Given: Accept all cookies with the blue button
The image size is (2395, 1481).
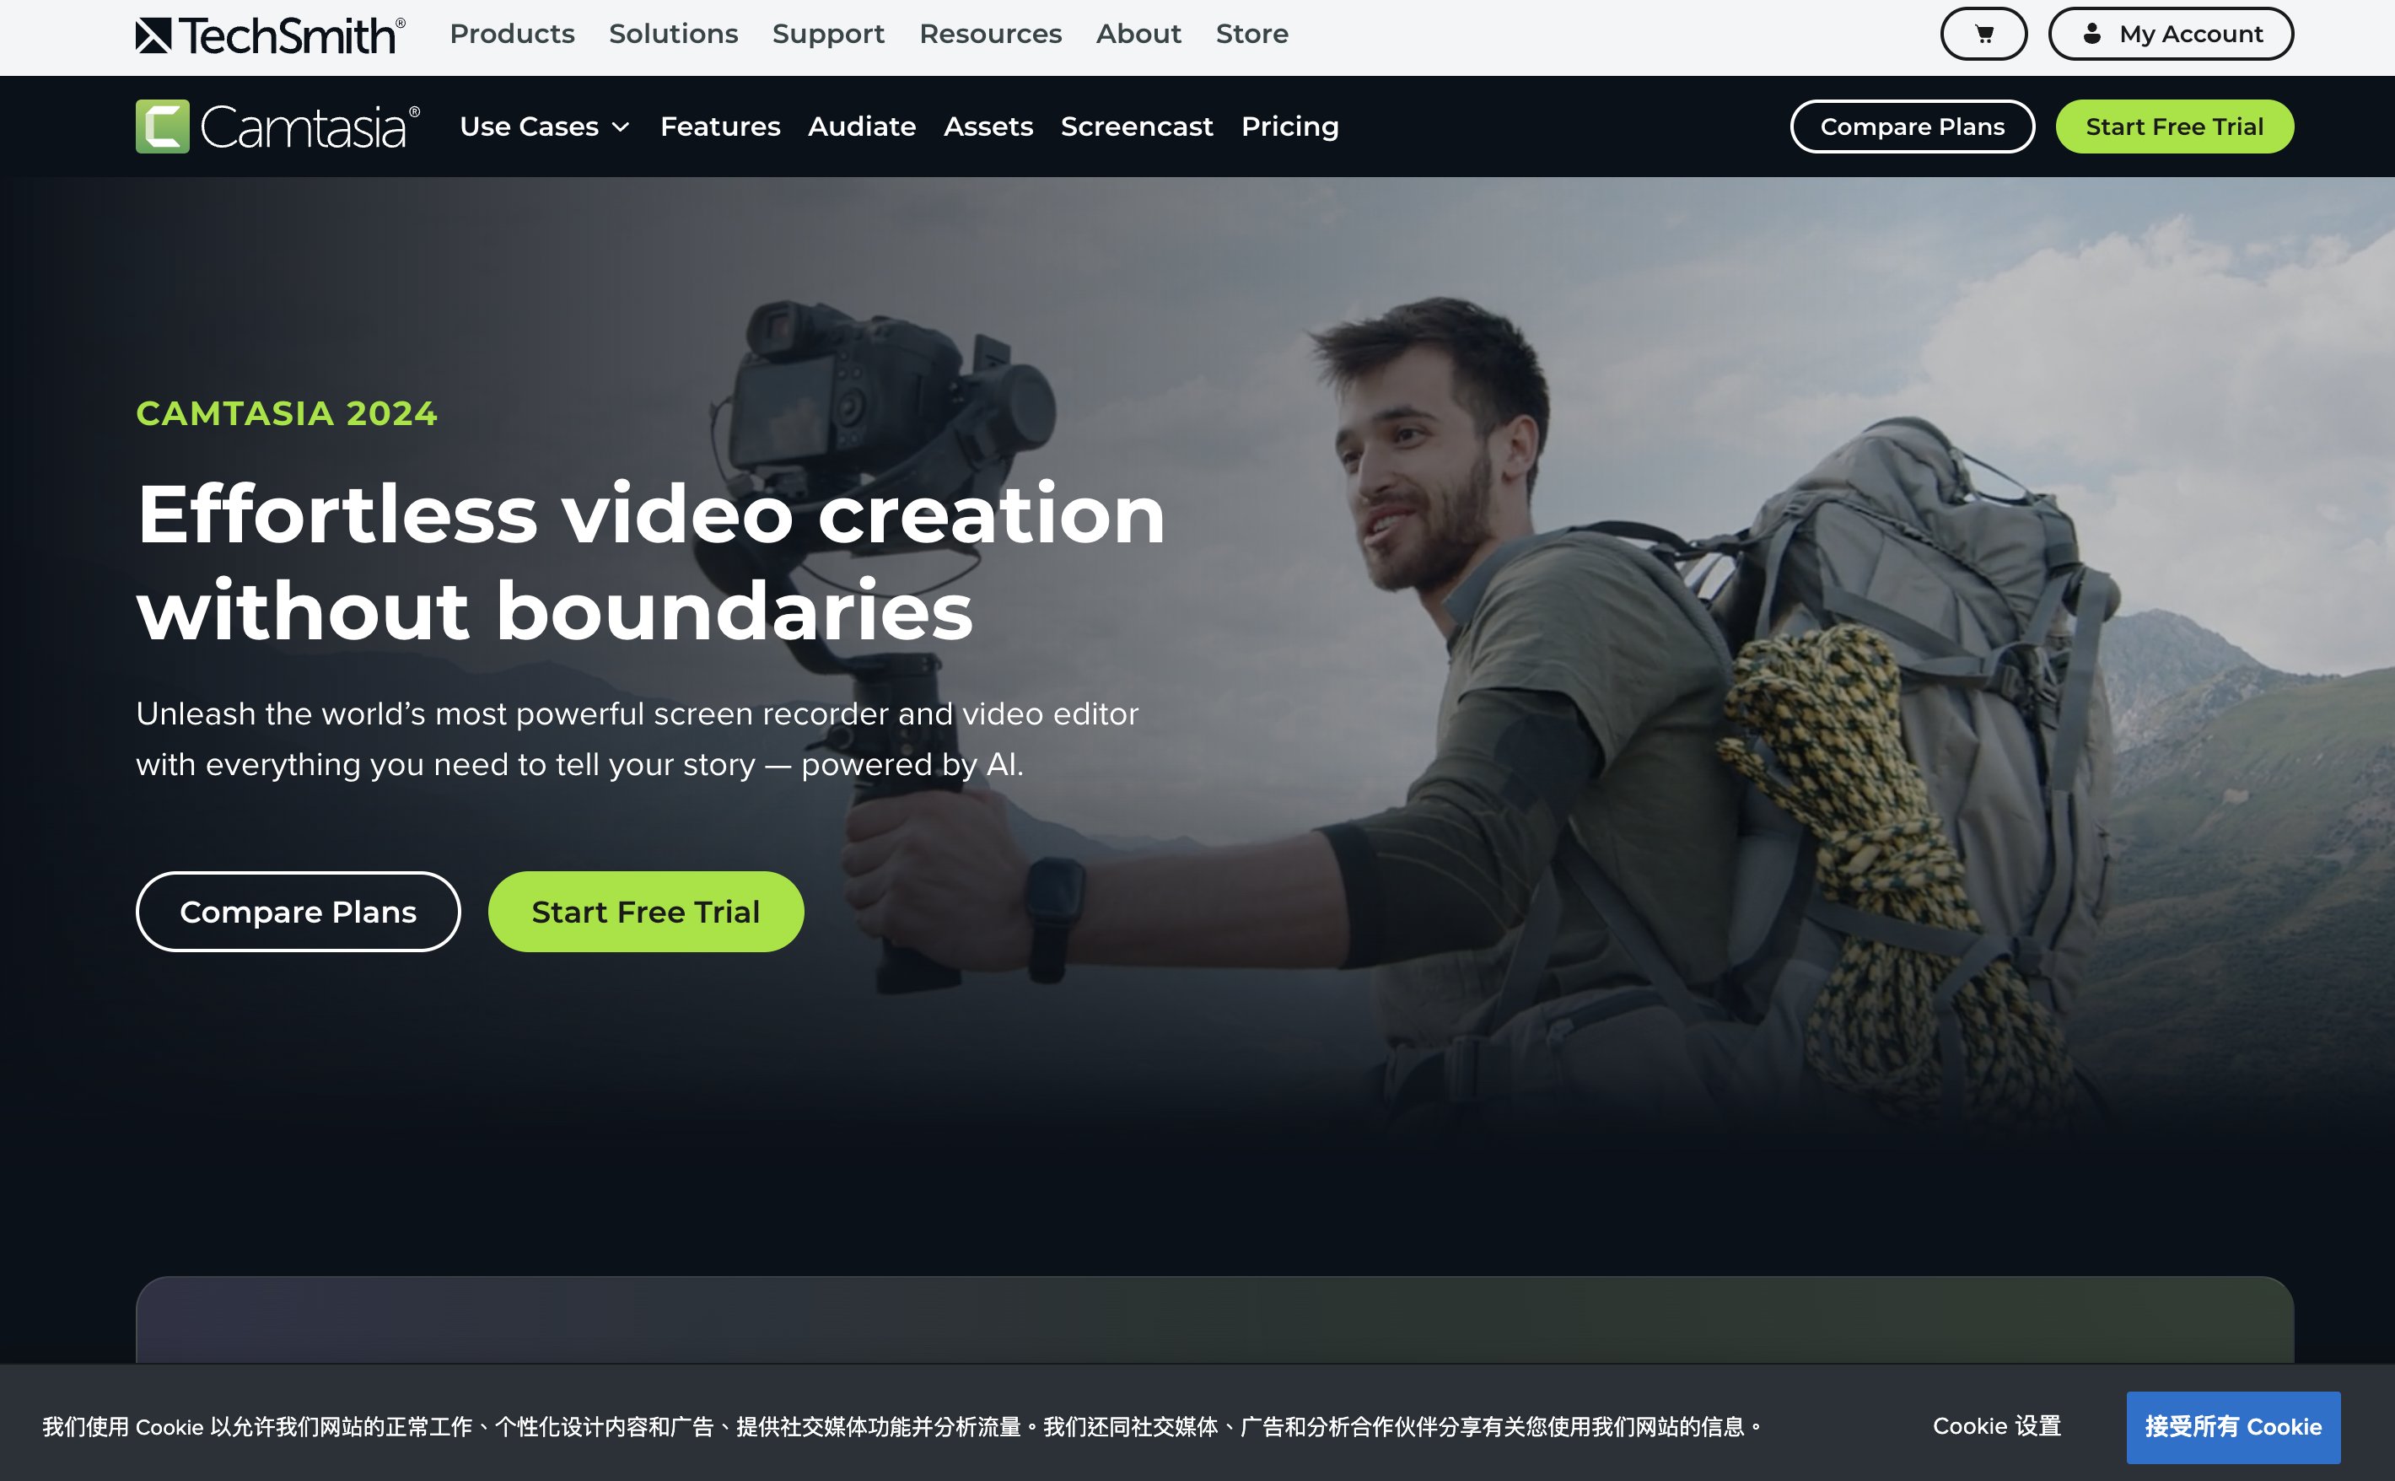Looking at the screenshot, I should click(x=2232, y=1427).
